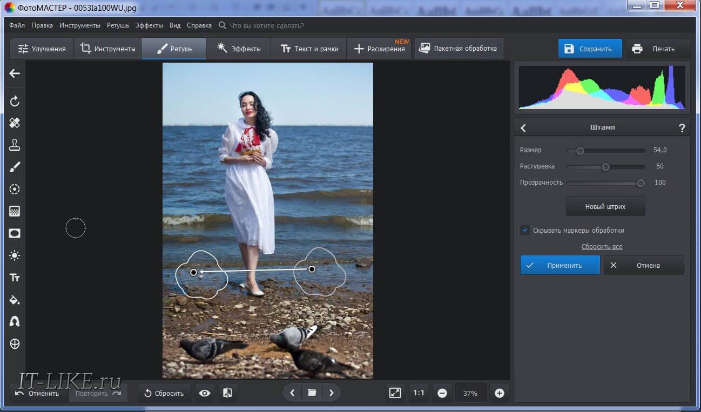Click the histogram panel
Image resolution: width=701 pixels, height=412 pixels.
tap(602, 87)
